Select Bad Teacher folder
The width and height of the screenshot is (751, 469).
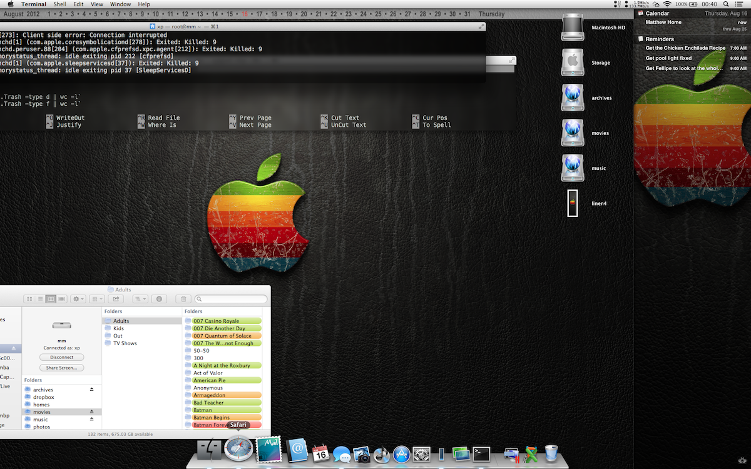227,403
